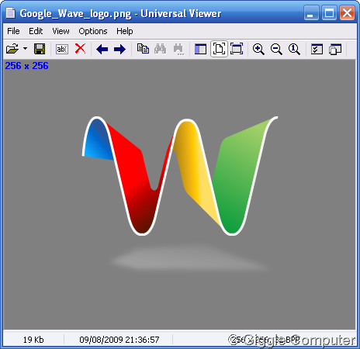This screenshot has width=360, height=349.
Task: Open the Options checklist icon
Action: 317,49
